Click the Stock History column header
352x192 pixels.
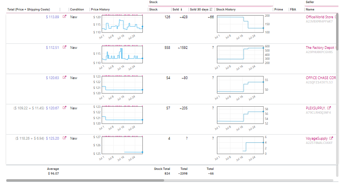click(x=226, y=9)
